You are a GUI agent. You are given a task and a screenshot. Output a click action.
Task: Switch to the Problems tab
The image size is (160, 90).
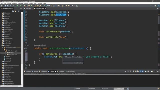click(27, 71)
